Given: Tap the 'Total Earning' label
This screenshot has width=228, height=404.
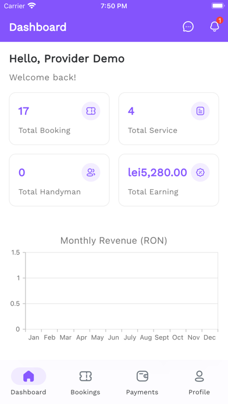Looking at the screenshot, I should coord(153,192).
